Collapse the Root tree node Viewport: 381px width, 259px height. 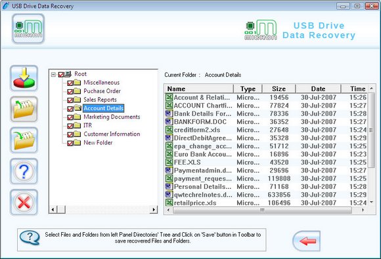pos(53,75)
